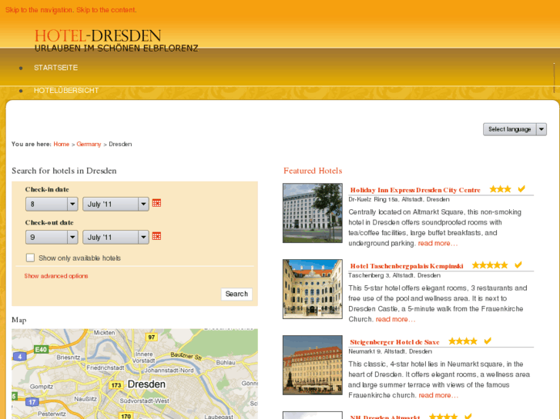Open the check-out month dropdown July '11

coord(116,237)
